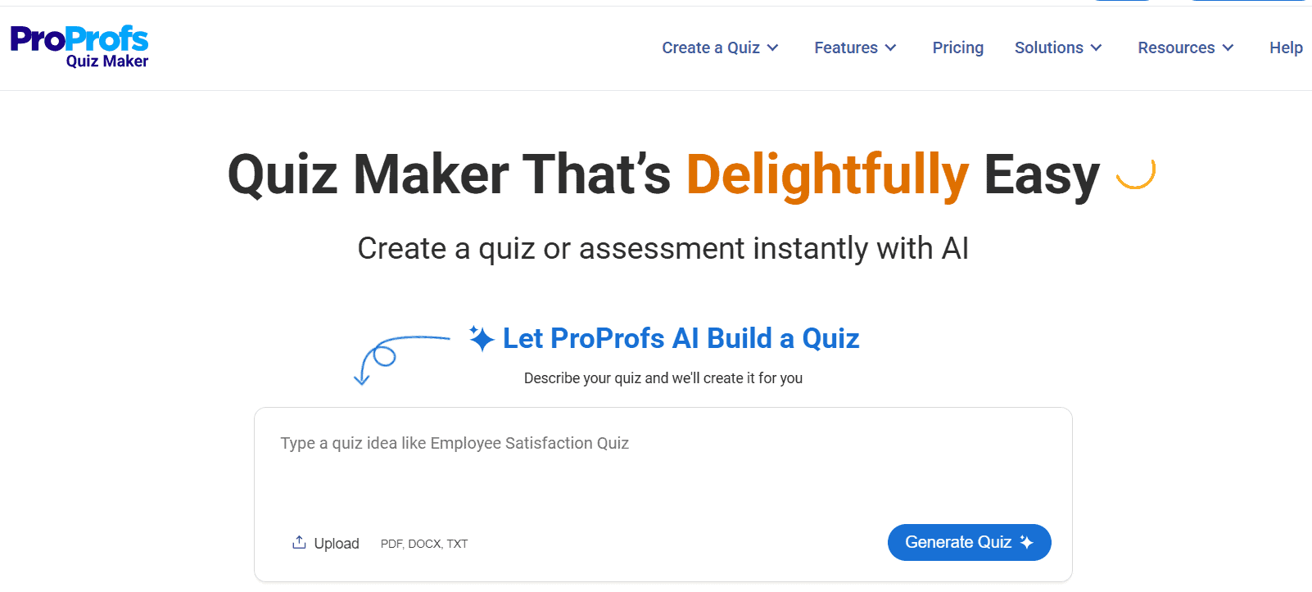Screen dimensions: 1312x592
Task: Click the orange smile curve after Easy
Action: click(x=1137, y=173)
